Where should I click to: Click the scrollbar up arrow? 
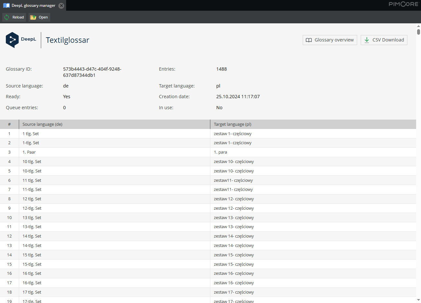click(418, 26)
